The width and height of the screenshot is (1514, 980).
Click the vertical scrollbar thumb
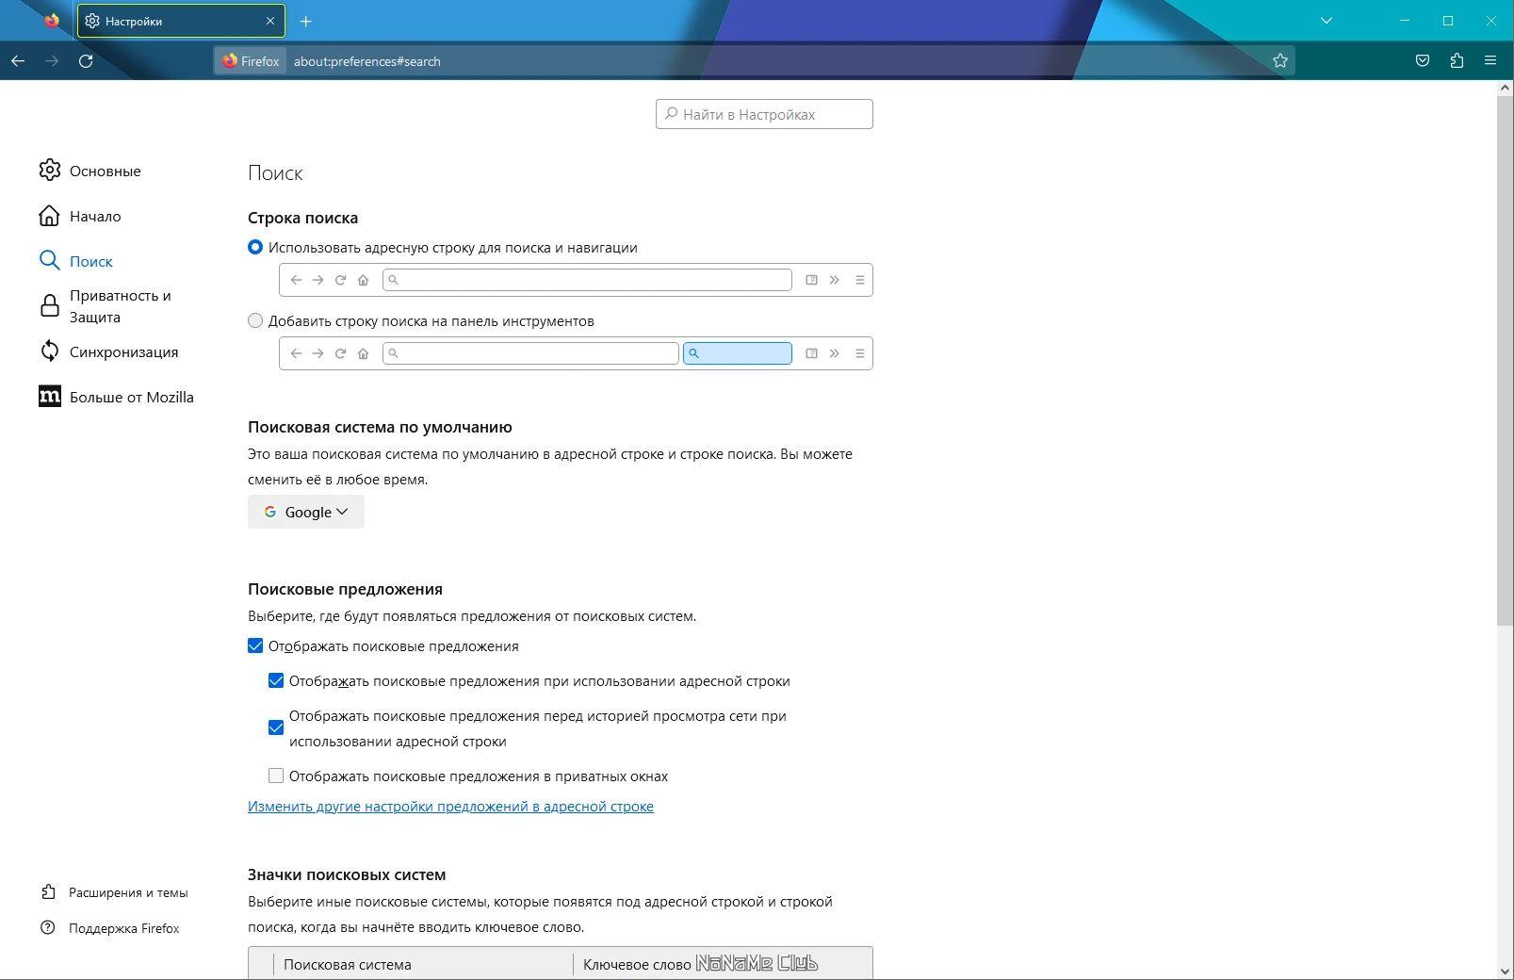pyautogui.click(x=1505, y=359)
